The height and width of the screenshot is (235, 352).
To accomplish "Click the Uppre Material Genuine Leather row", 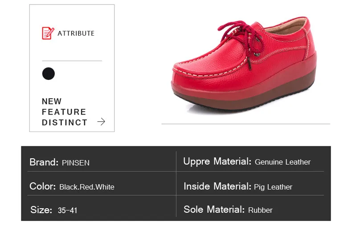I will (x=250, y=161).
